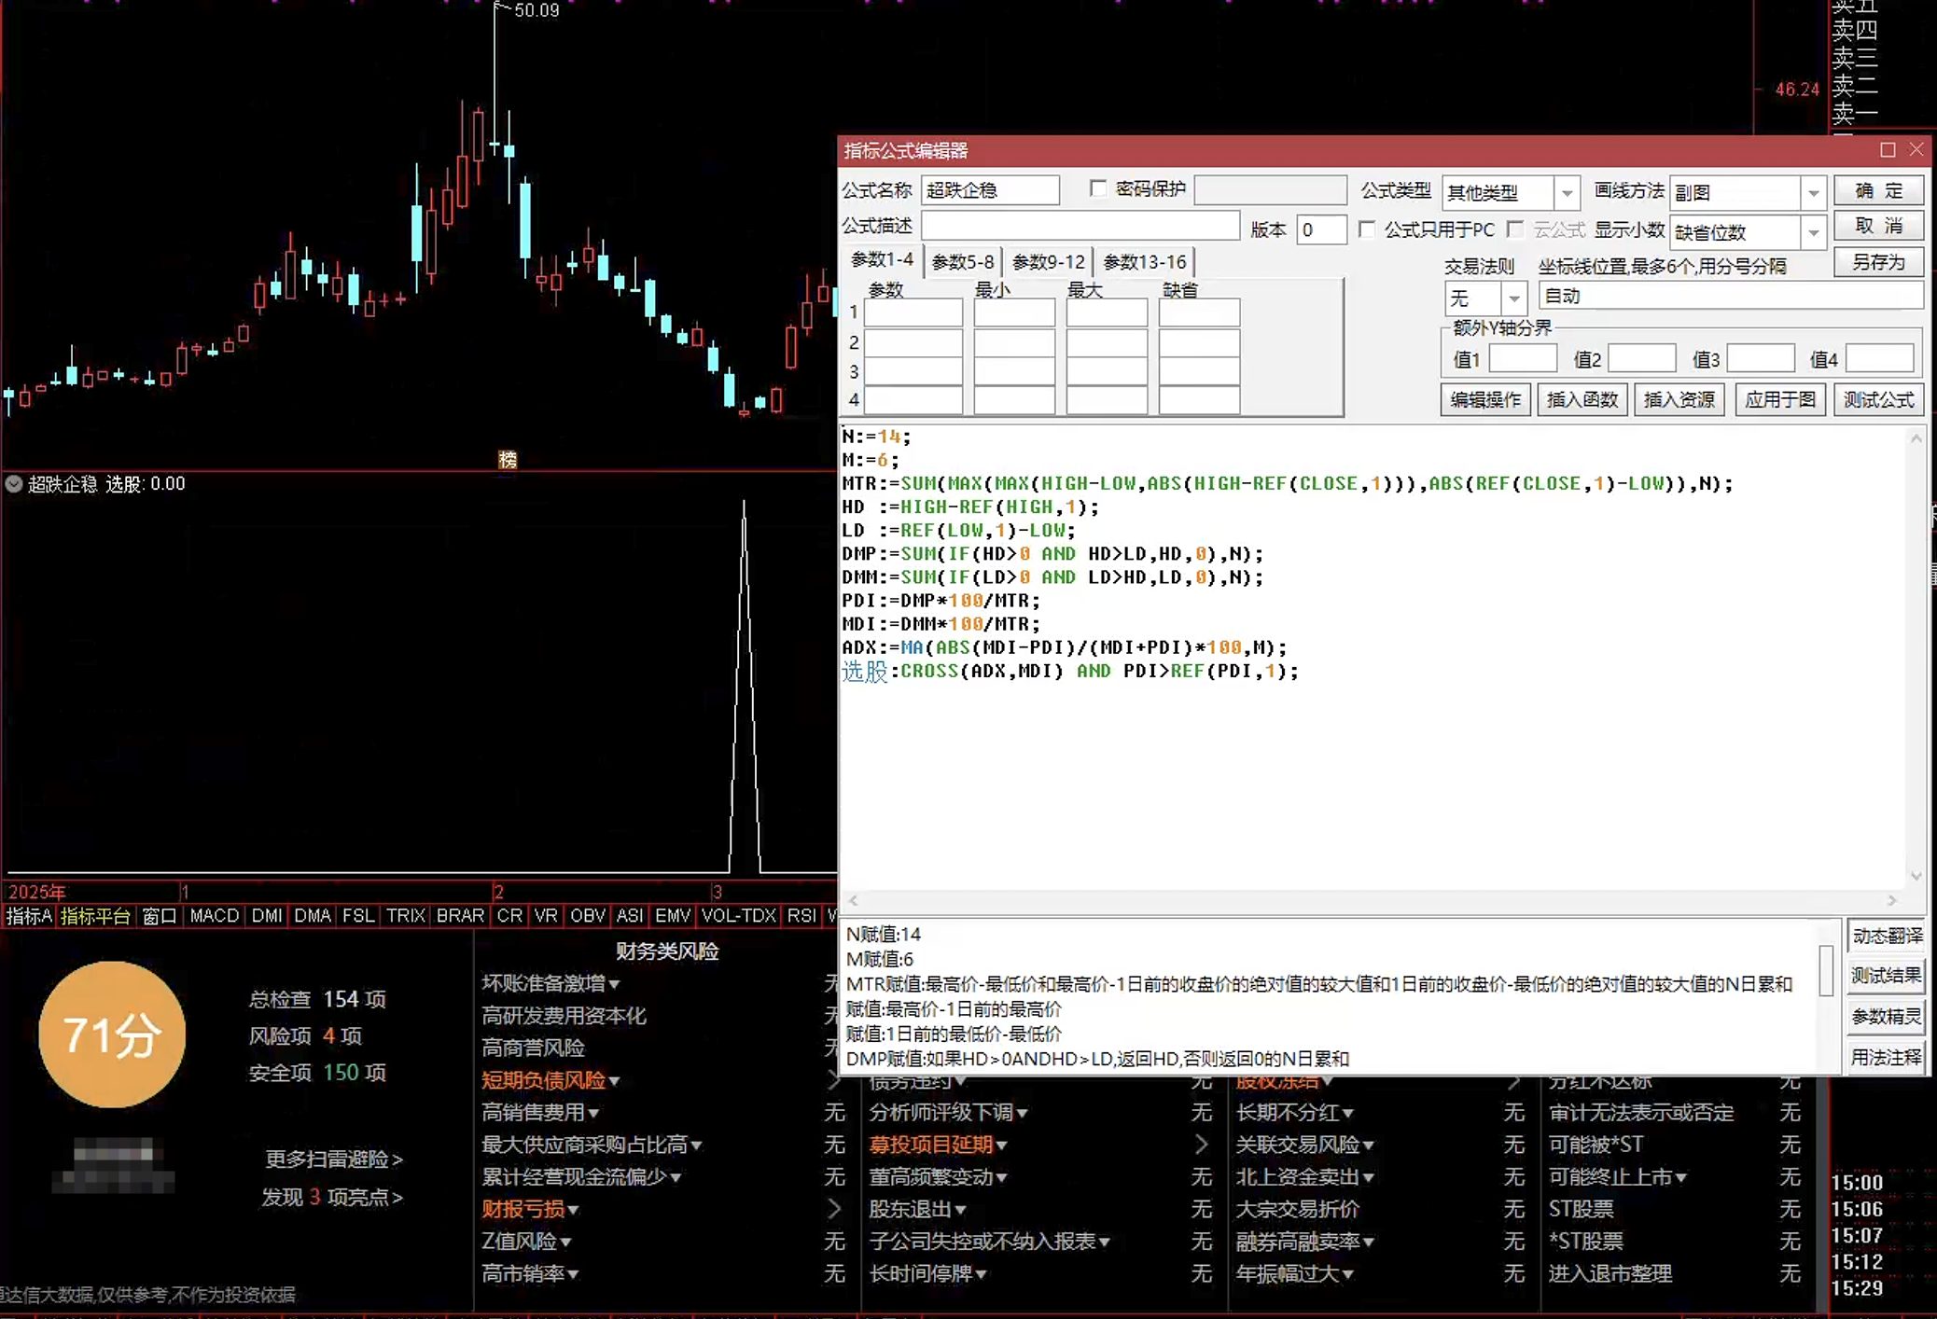Select DMI indicator tab

(x=267, y=916)
